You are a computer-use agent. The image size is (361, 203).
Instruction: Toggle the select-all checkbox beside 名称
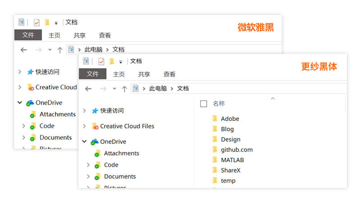click(x=204, y=104)
